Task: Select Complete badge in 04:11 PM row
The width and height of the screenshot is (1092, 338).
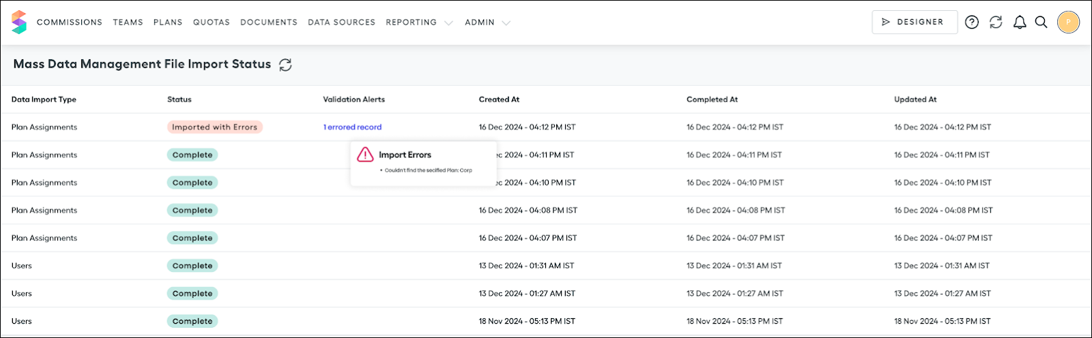Action: (192, 155)
